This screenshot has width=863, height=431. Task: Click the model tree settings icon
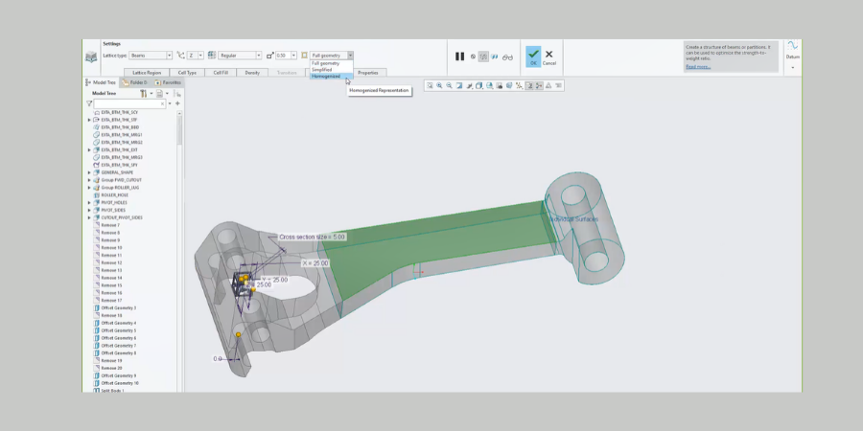click(145, 94)
